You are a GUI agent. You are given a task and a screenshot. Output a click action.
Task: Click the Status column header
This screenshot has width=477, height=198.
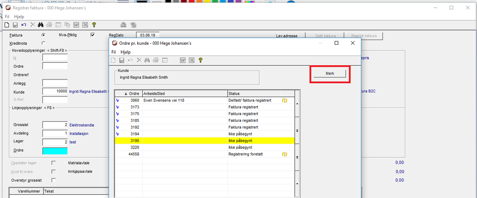pyautogui.click(x=254, y=93)
